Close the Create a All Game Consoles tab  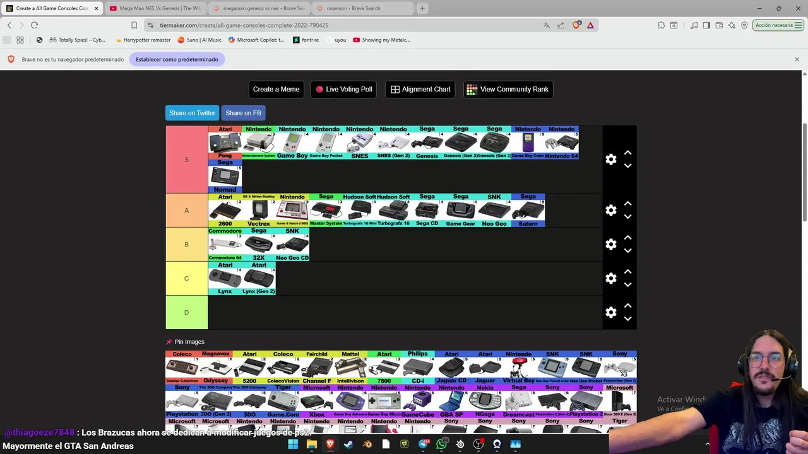pyautogui.click(x=96, y=8)
